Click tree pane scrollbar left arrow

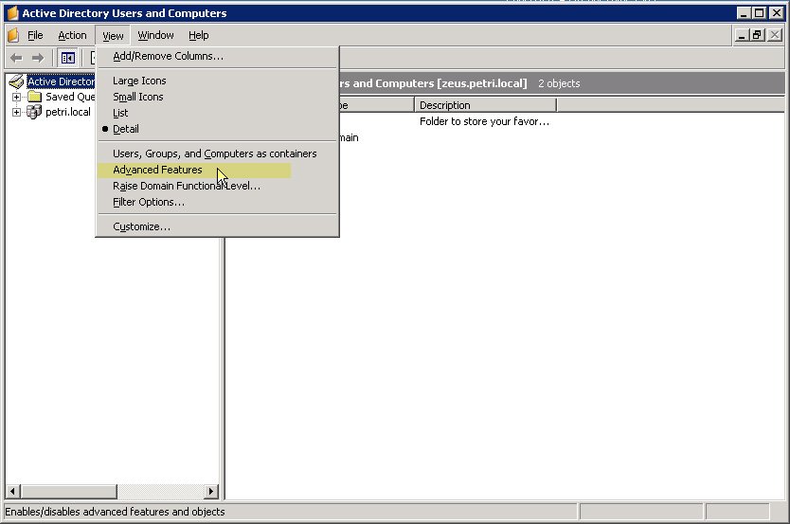tap(12, 491)
